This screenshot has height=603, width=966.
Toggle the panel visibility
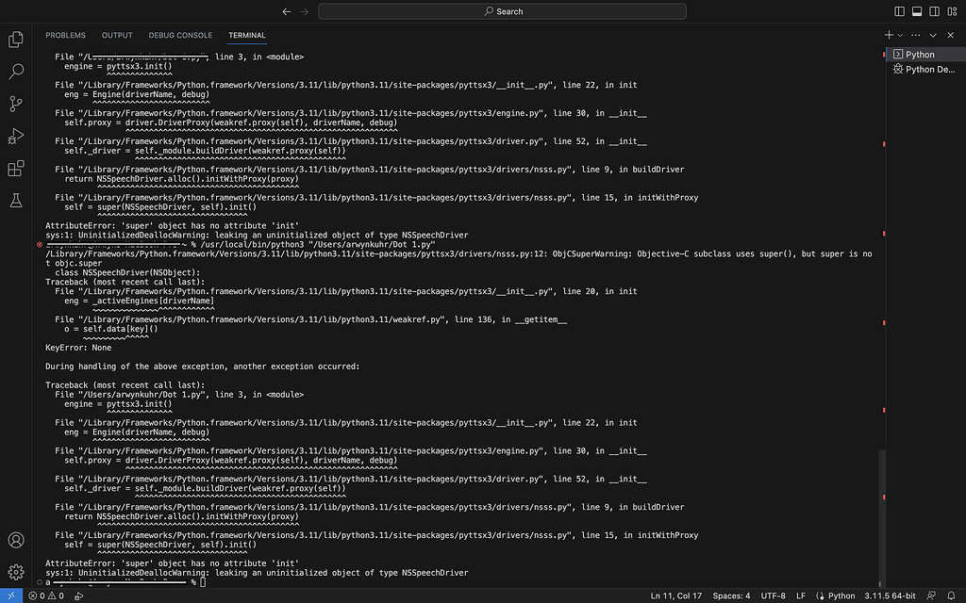(916, 11)
